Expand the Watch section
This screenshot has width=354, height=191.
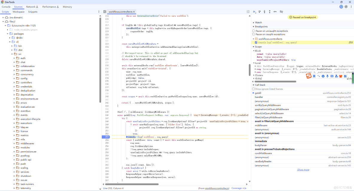pyautogui.click(x=258, y=22)
